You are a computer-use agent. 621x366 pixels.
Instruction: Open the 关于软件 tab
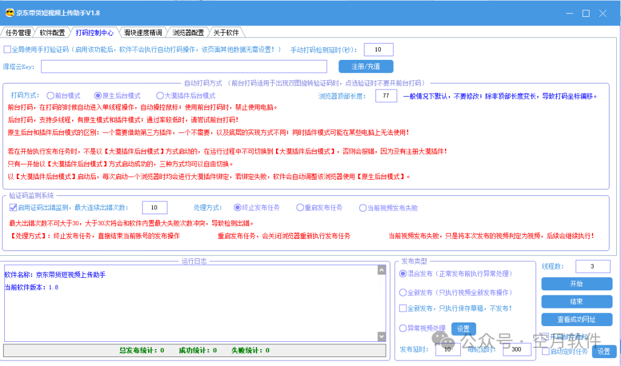[x=226, y=33]
